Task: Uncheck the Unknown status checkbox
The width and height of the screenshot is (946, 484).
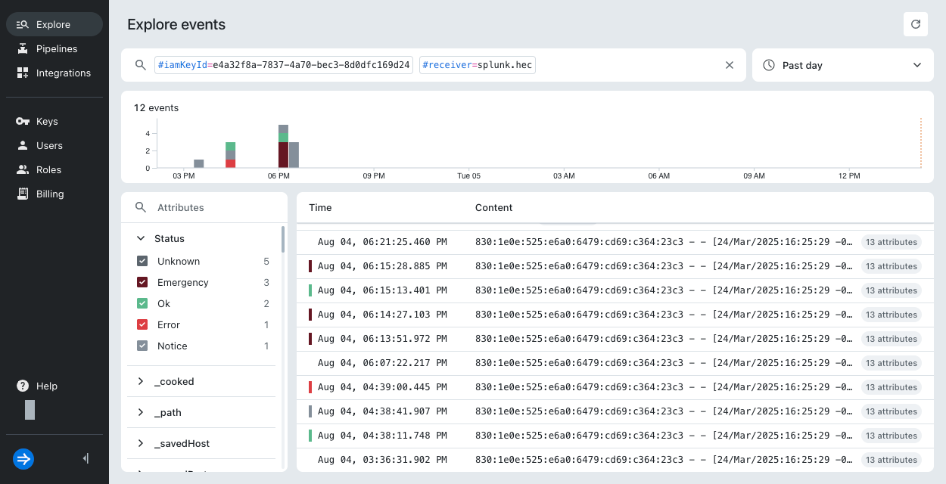Action: pos(142,261)
